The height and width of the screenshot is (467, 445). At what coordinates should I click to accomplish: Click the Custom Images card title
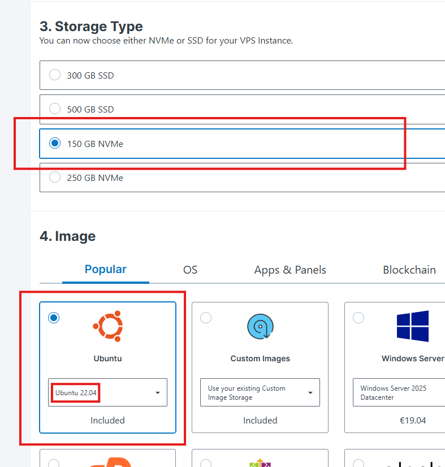tap(260, 358)
